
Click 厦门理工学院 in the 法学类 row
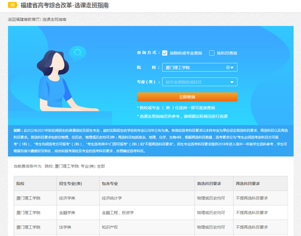pyautogui.click(x=29, y=227)
